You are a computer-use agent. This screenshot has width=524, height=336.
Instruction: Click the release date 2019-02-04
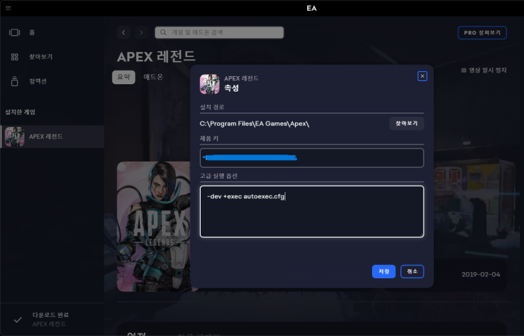pyautogui.click(x=481, y=274)
